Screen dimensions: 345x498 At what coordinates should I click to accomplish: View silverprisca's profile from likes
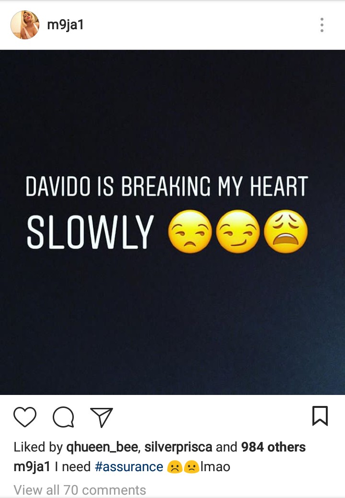tap(178, 447)
